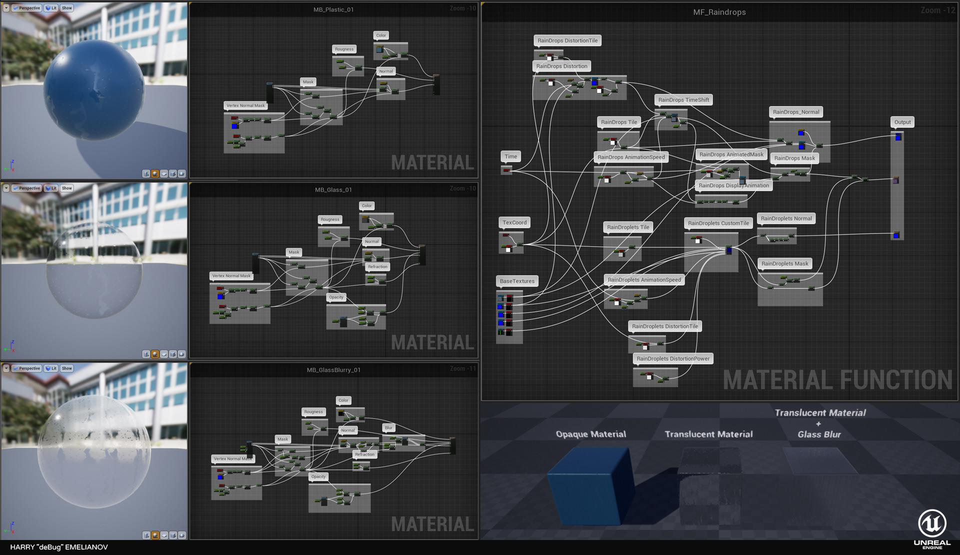Toggle Lit shading in the blurry glass preview viewport
Screen dimensions: 960x555
(x=50, y=368)
